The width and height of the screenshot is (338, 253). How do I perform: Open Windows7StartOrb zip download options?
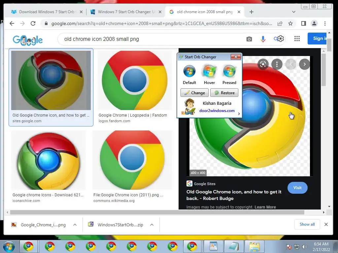152,225
